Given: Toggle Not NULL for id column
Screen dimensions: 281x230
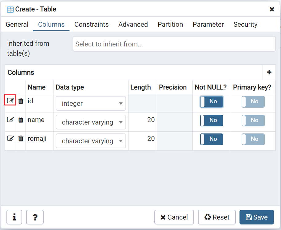Looking at the screenshot, I should click(212, 101).
